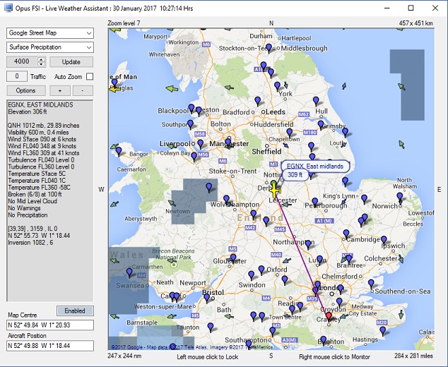Select the station pin near Colwyn Bay
The image size is (448, 367).
pos(194,157)
